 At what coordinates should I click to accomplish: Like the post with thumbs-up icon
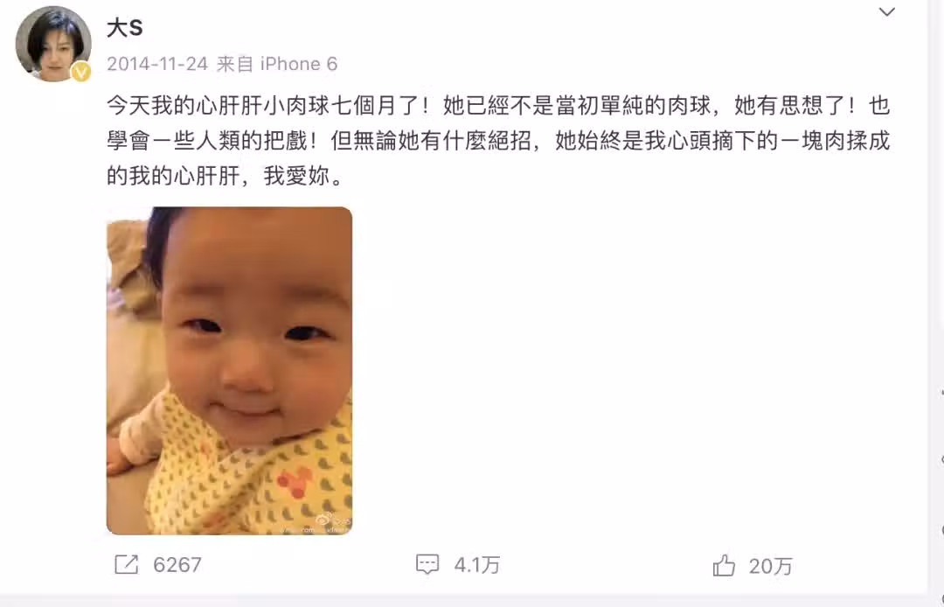click(724, 565)
